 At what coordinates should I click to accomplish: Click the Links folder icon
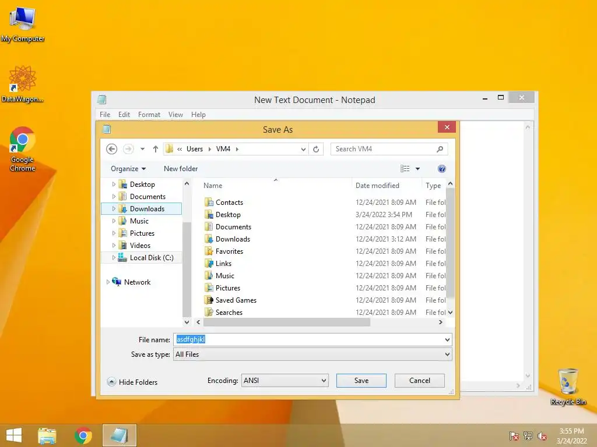tap(209, 264)
